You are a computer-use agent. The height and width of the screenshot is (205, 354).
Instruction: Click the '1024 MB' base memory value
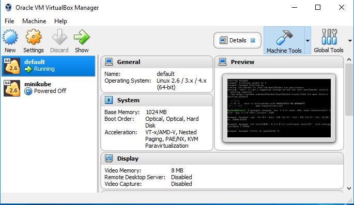(x=156, y=112)
